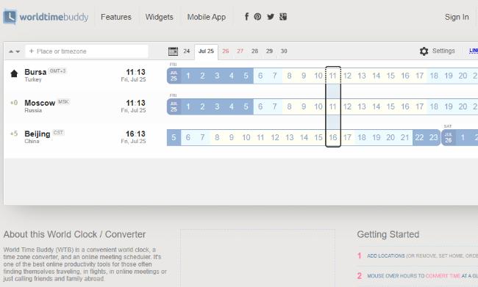
Task: Switch to date 26 tab
Action: click(226, 51)
